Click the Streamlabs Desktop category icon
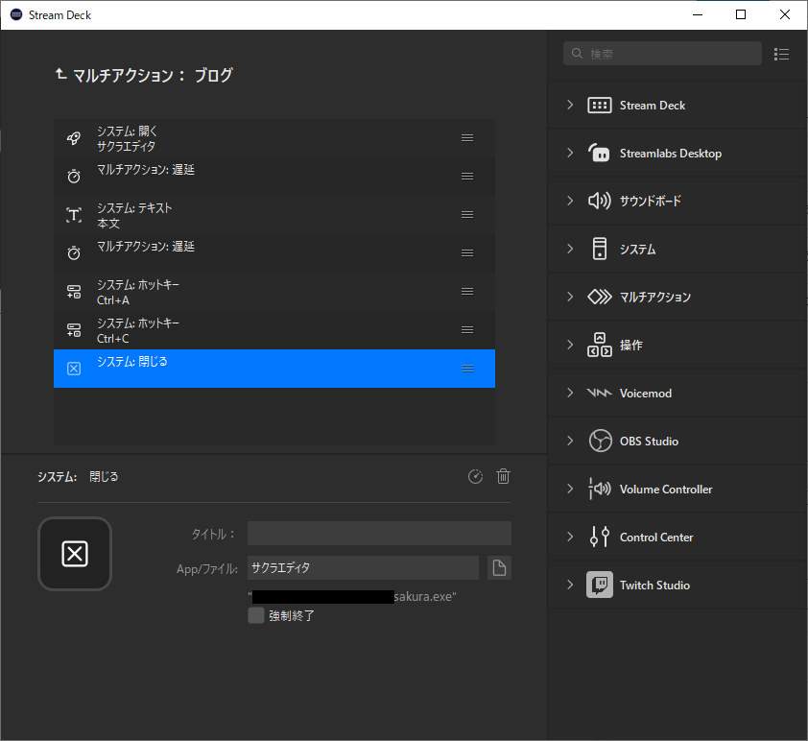Image resolution: width=808 pixels, height=741 pixels. [600, 153]
